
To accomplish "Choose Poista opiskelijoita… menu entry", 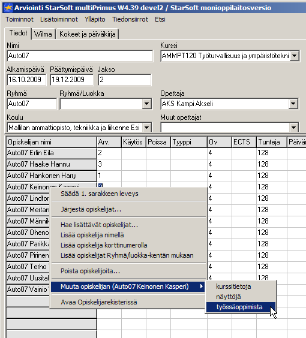I will [x=128, y=271].
